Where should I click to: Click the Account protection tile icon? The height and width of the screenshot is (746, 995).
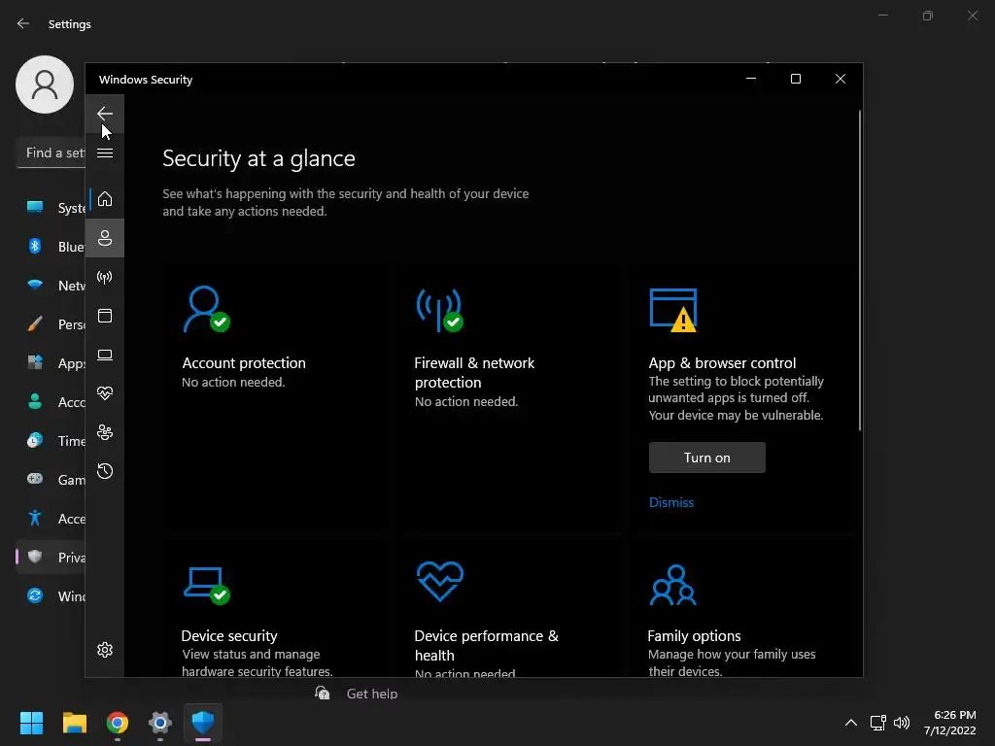click(206, 309)
